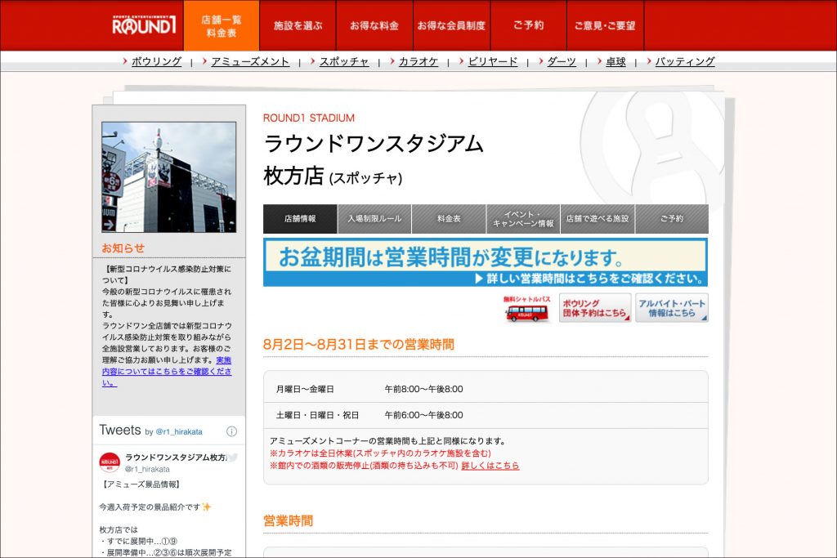Click the r1_hirakata Twitter profile avatar

point(110,462)
